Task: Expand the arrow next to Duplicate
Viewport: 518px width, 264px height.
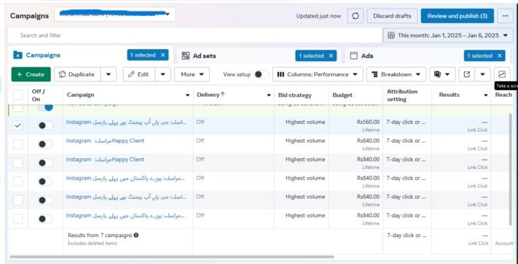Action: (109, 74)
